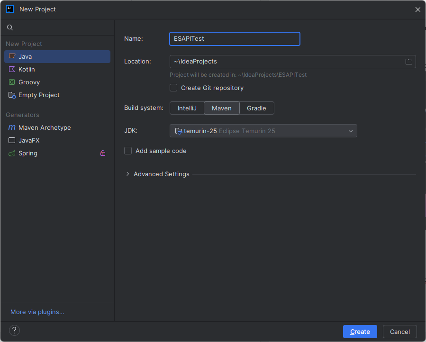The image size is (426, 342).
Task: Click the Spring leaf icon
Action: pos(12,153)
